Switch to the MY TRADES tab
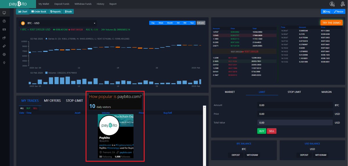Image resolution: width=348 pixels, height=166 pixels. [x=30, y=100]
